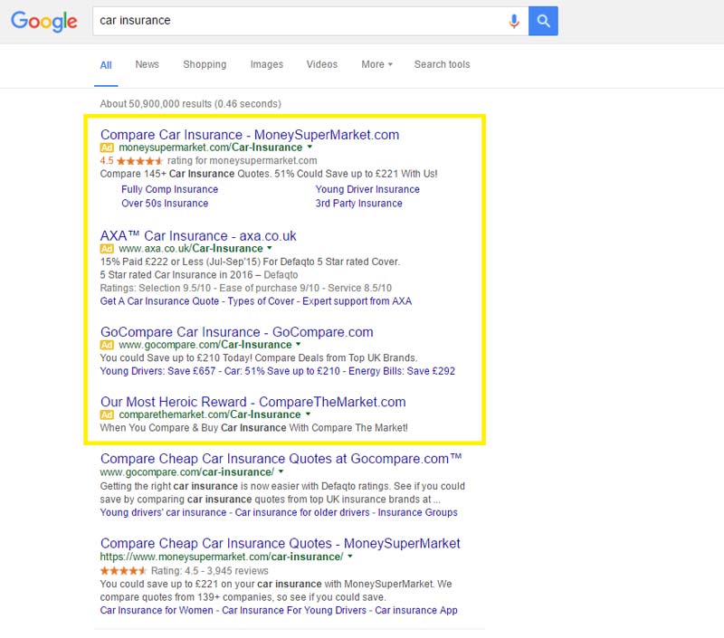Expand arrow beside organic www.gocompare.com/car-insurance/ URL
Screen dimensions: 724x638
pos(281,471)
